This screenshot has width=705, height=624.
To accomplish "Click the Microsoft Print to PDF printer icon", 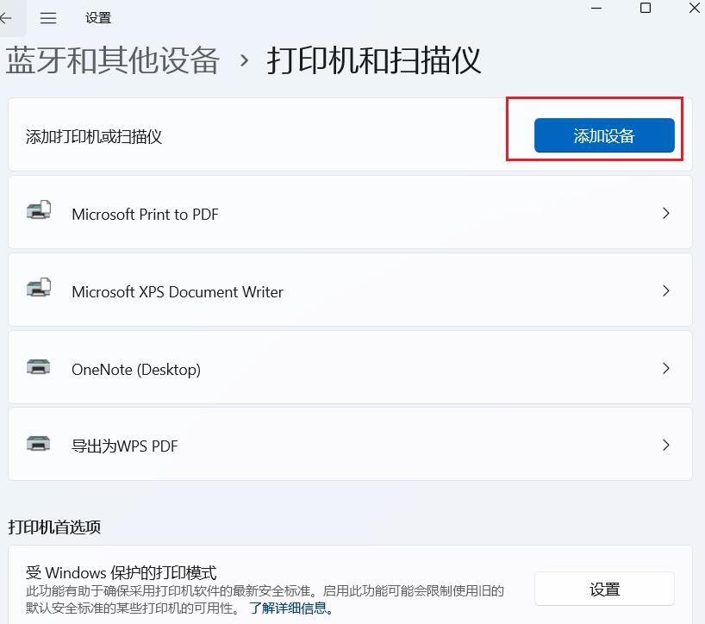I will pos(39,211).
